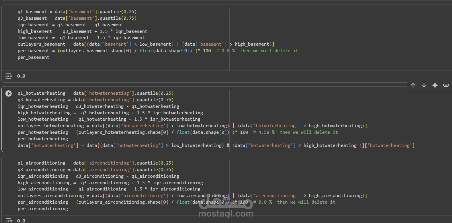452x223 pixels.
Task: Click line starting 'q1_hotwaterheating ='
Action: tap(96, 93)
